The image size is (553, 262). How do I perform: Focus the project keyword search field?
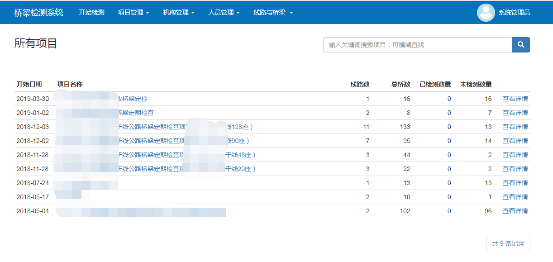[x=417, y=45]
